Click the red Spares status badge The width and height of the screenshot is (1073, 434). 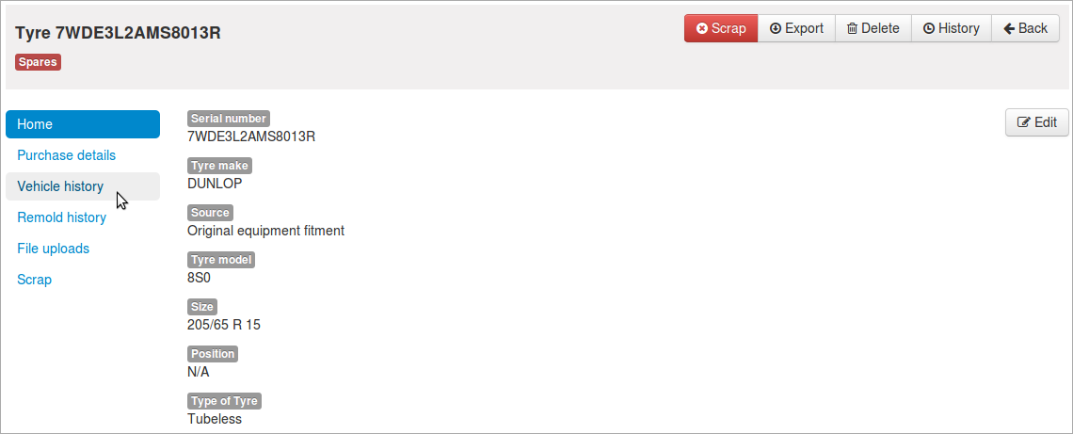point(39,62)
